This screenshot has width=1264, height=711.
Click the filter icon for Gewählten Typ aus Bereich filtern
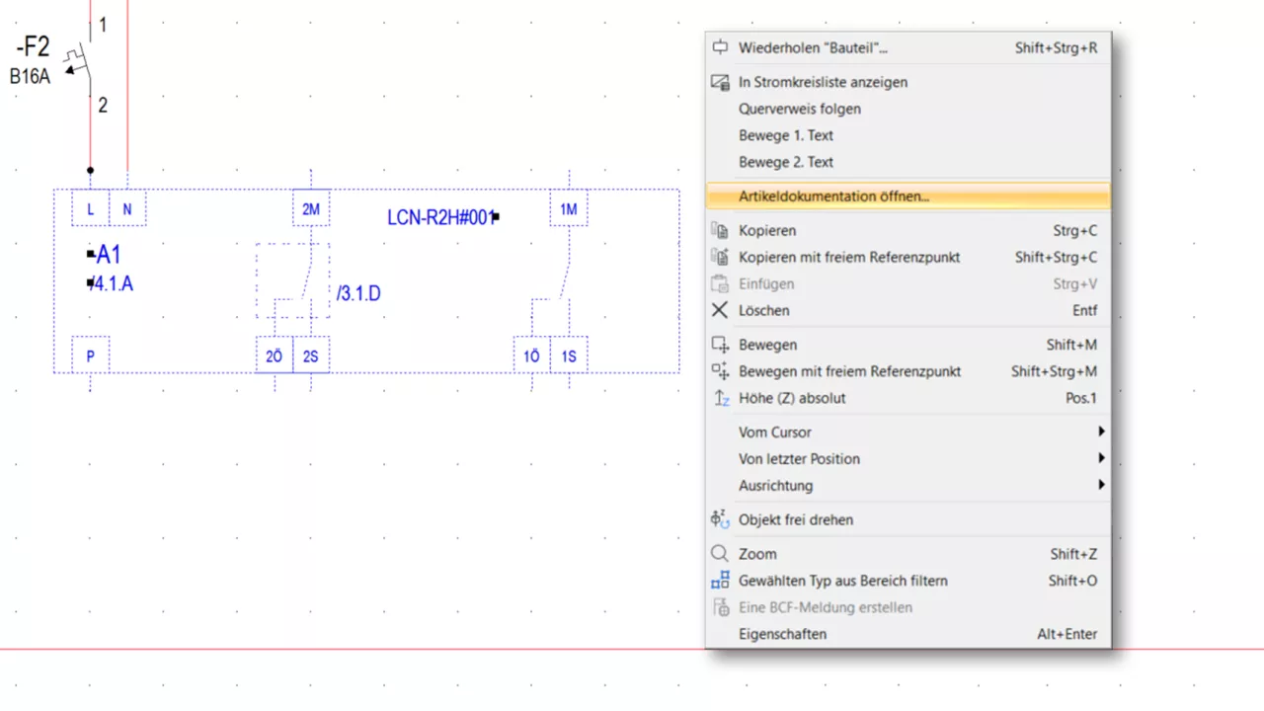720,581
